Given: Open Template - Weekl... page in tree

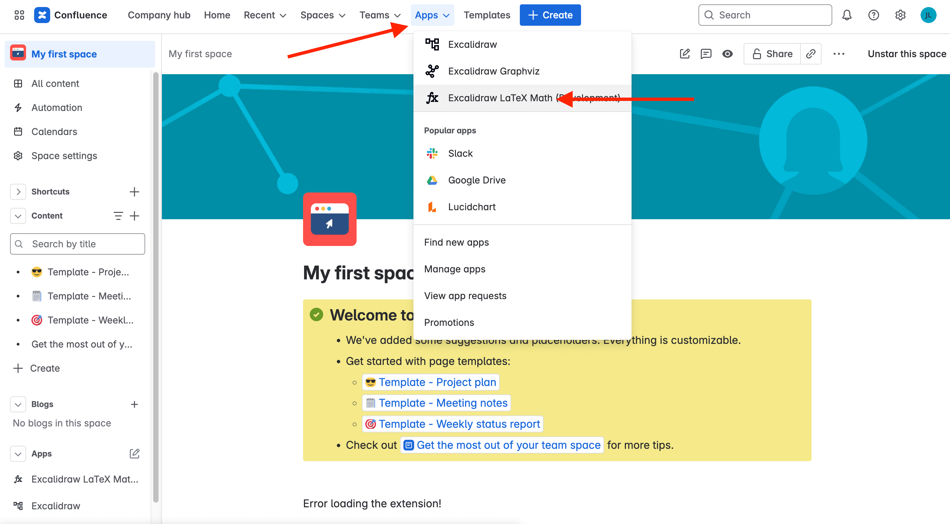Looking at the screenshot, I should (78, 320).
